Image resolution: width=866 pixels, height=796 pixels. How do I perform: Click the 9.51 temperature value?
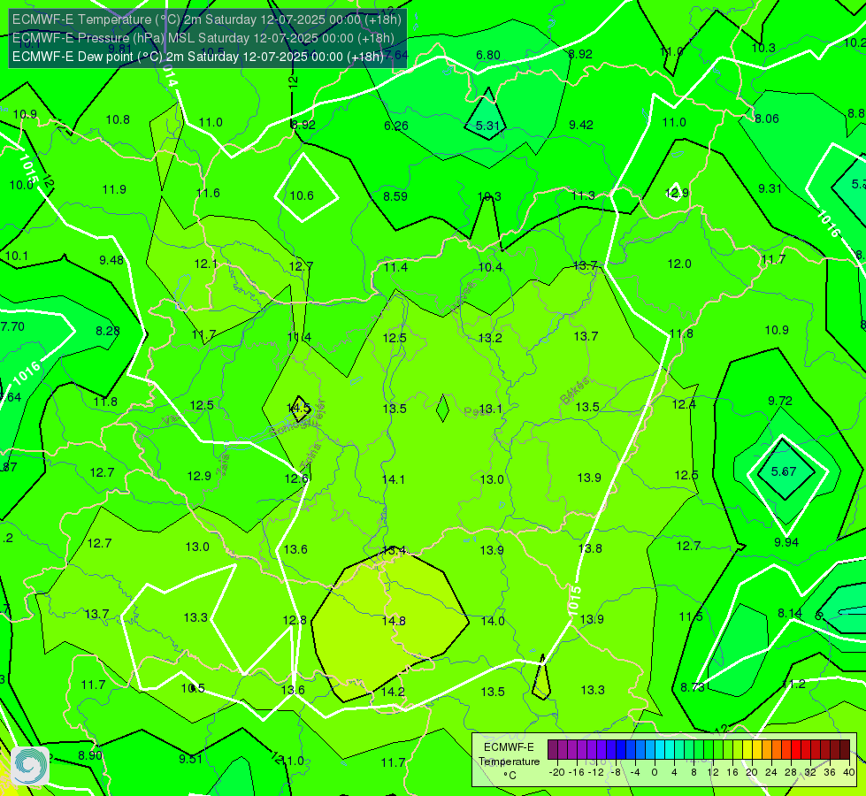(190, 759)
